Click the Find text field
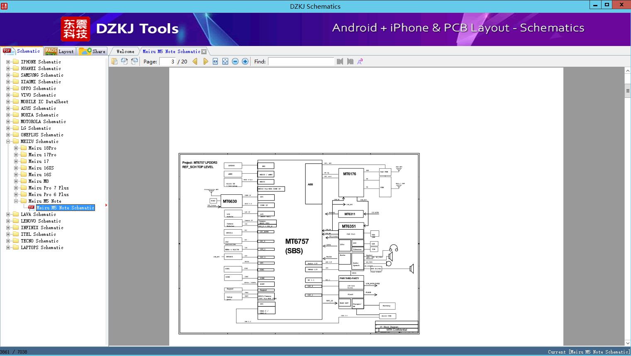 click(x=301, y=61)
